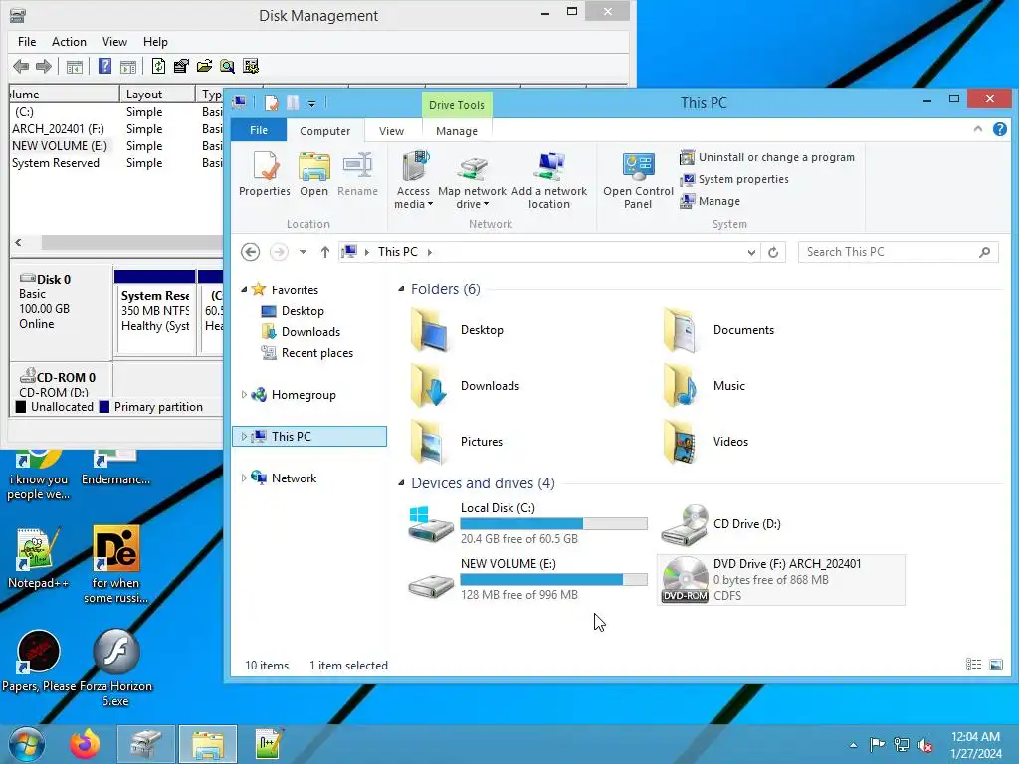This screenshot has height=764, width=1019.
Task: Collapse the ribbon with the chevron
Action: [x=978, y=129]
